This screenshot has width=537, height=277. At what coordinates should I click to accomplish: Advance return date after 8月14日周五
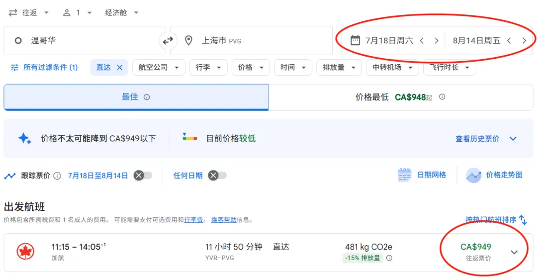pyautogui.click(x=524, y=41)
